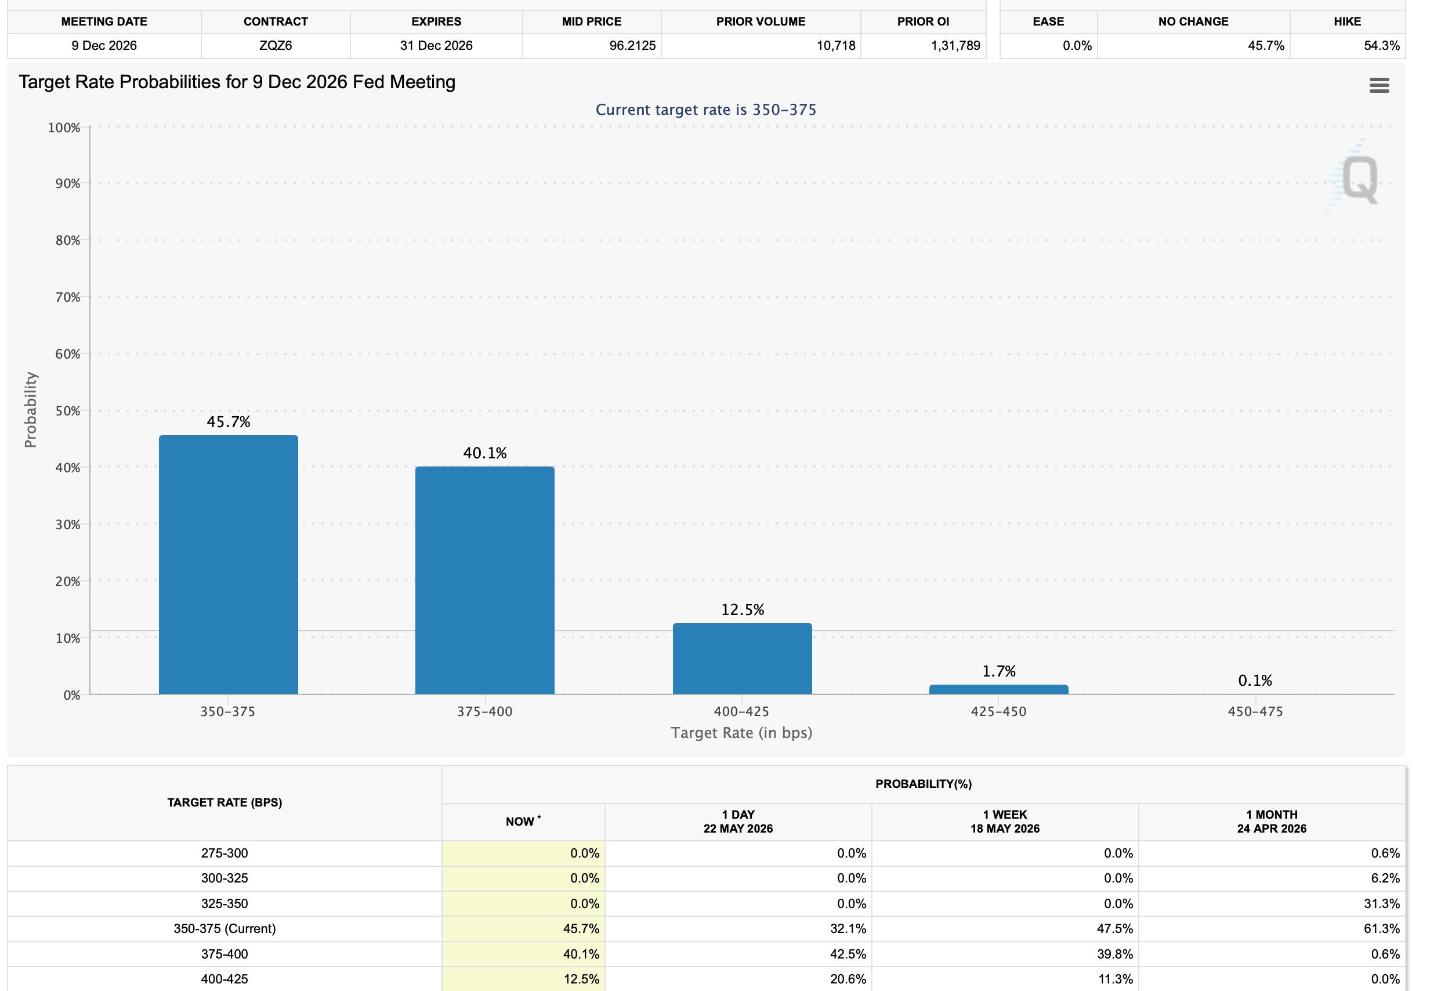Click the 0.1% bar data label
This screenshot has width=1441, height=991.
tap(1255, 681)
